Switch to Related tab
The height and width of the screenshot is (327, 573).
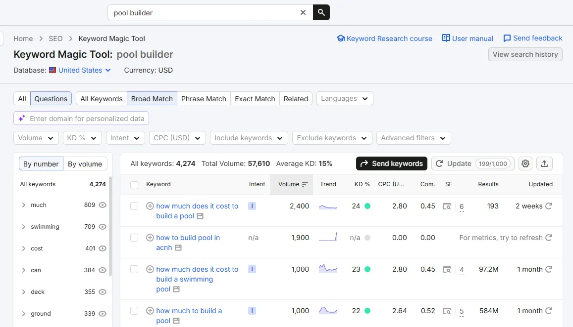(x=296, y=98)
